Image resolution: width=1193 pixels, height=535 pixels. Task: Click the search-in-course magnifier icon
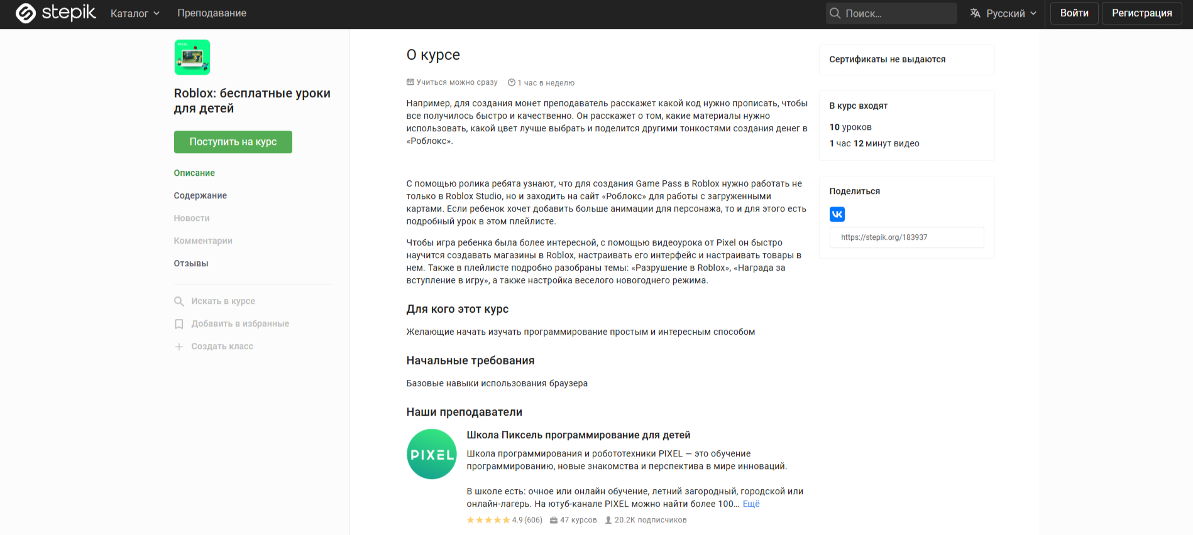pyautogui.click(x=179, y=301)
